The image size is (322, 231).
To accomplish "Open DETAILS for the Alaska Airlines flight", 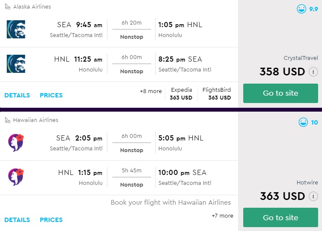I will [17, 95].
